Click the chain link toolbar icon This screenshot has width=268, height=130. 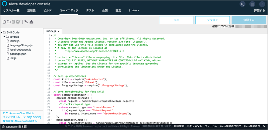[26, 22]
